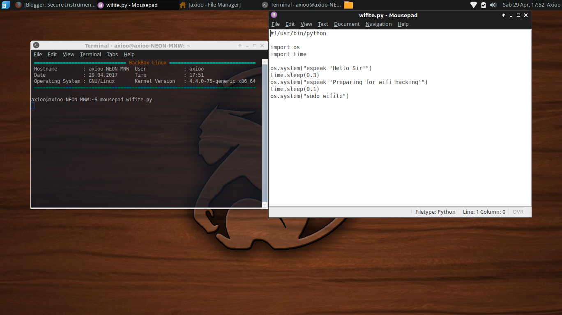562x315 pixels.
Task: Open the Tabs menu in Terminal
Action: [x=112, y=54]
